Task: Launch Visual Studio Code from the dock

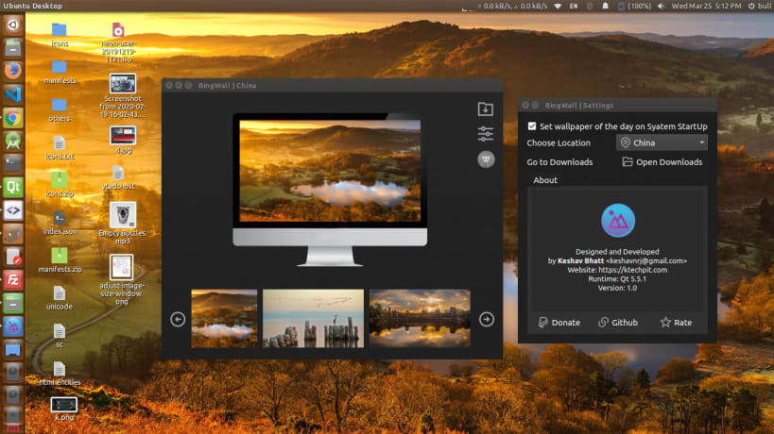Action: (13, 94)
